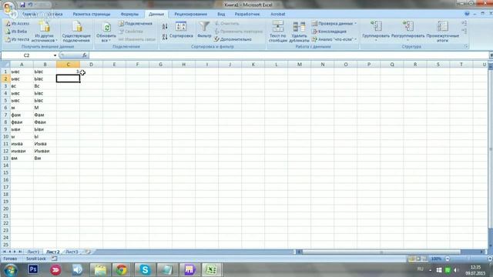Open Data Validation (Проверка данных) dropdown
Screen dimensions: 493x277
356,24
